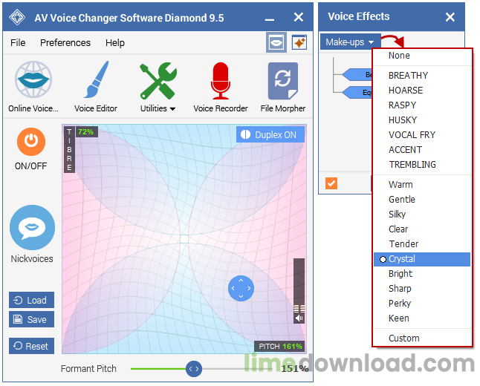
Task: Minimize the AV Voice Changer window
Action: tap(270, 20)
